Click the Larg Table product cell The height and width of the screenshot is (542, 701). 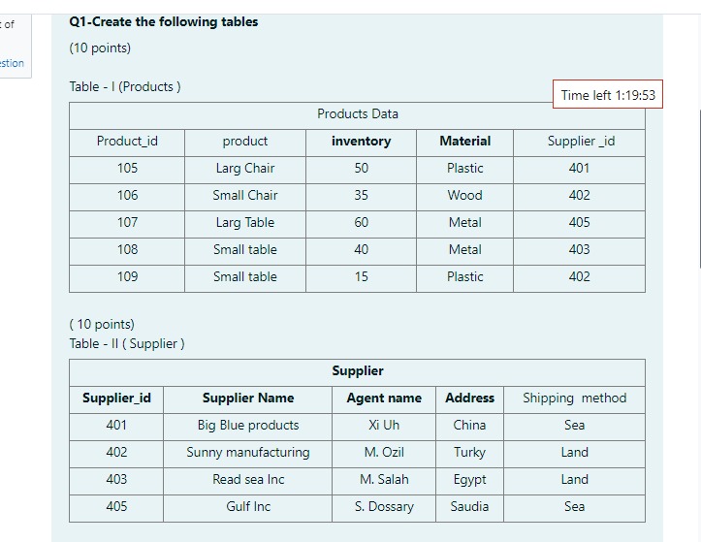tap(245, 223)
